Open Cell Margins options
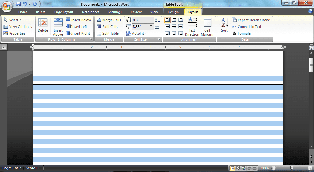 click(207, 27)
